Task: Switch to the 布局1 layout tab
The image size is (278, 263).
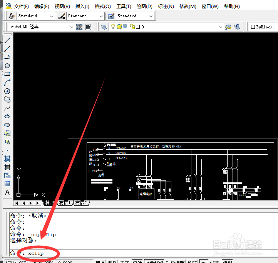Action: 65,203
